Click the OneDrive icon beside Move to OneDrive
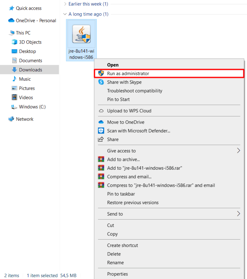This screenshot has width=247, height=279. tap(101, 122)
